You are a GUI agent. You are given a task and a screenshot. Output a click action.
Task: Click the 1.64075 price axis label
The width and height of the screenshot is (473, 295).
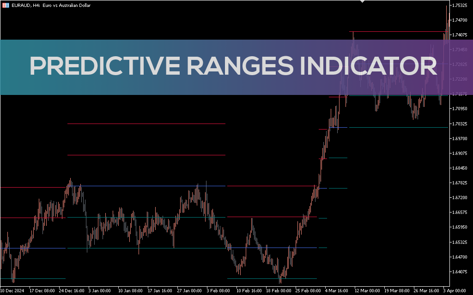point(460,271)
